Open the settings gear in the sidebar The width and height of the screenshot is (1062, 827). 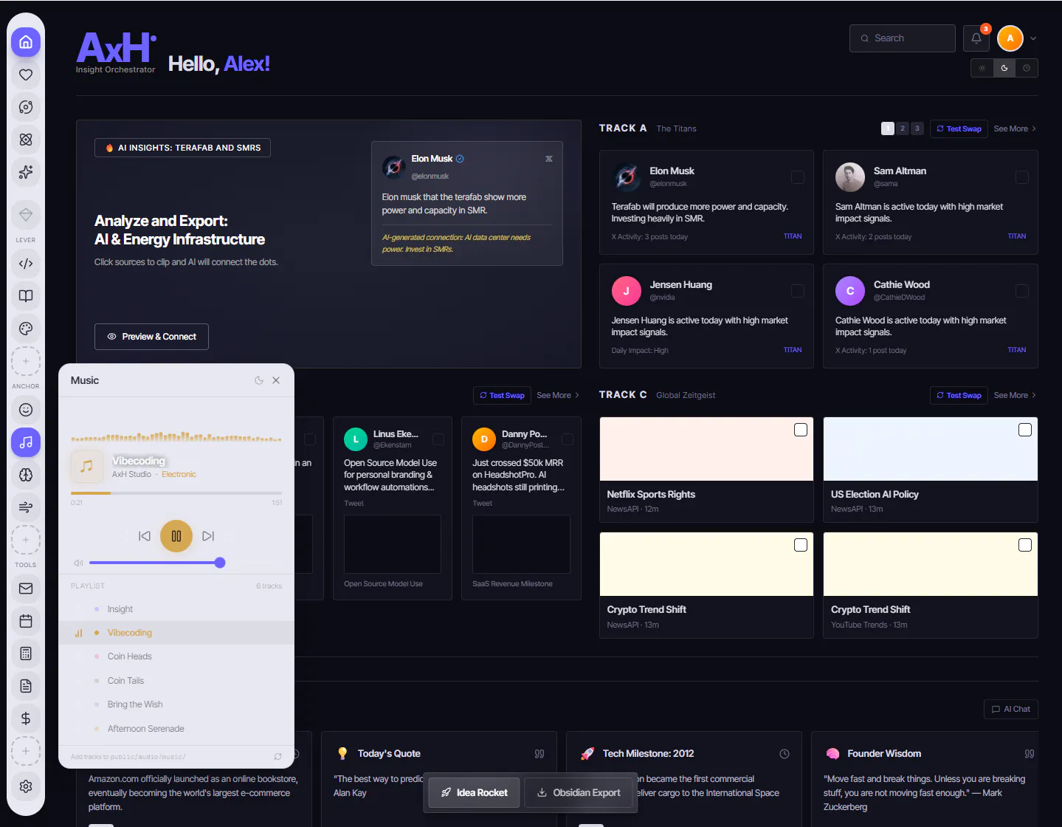click(x=26, y=786)
